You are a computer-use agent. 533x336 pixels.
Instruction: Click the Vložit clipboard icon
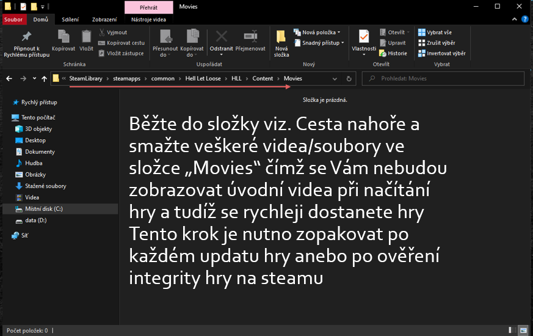pos(86,37)
